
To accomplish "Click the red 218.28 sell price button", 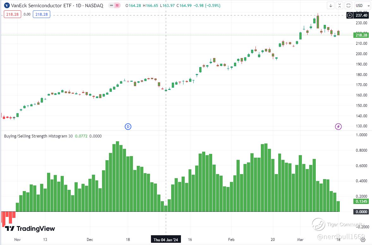I will [x=12, y=14].
